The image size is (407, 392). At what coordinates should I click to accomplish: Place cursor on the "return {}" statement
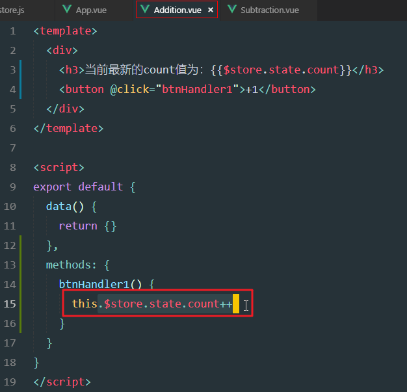coord(87,226)
